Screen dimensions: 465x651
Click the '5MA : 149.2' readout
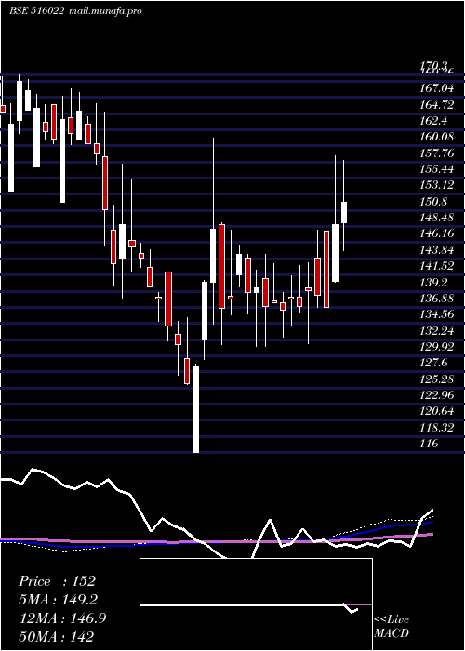(x=58, y=600)
